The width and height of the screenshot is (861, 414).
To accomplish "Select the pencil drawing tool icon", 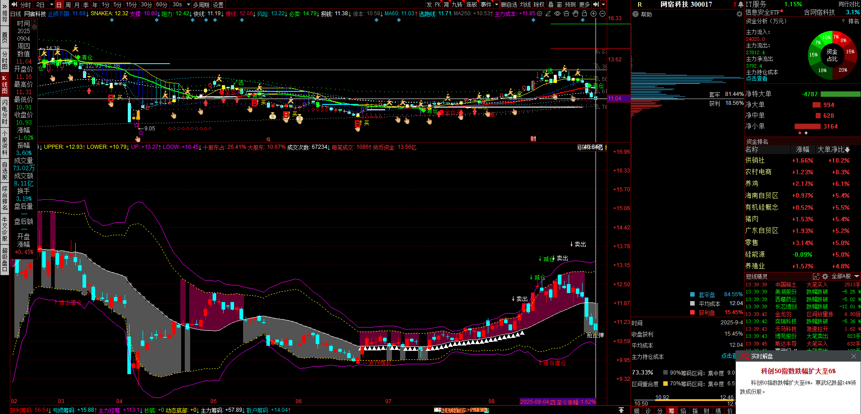I will point(548,14).
